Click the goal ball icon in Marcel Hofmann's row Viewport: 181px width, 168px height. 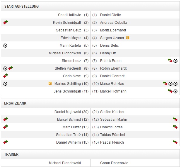(175, 91)
